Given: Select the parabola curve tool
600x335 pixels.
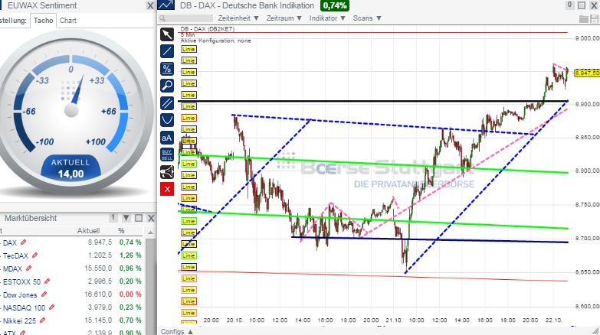Looking at the screenshot, I should 167,120.
